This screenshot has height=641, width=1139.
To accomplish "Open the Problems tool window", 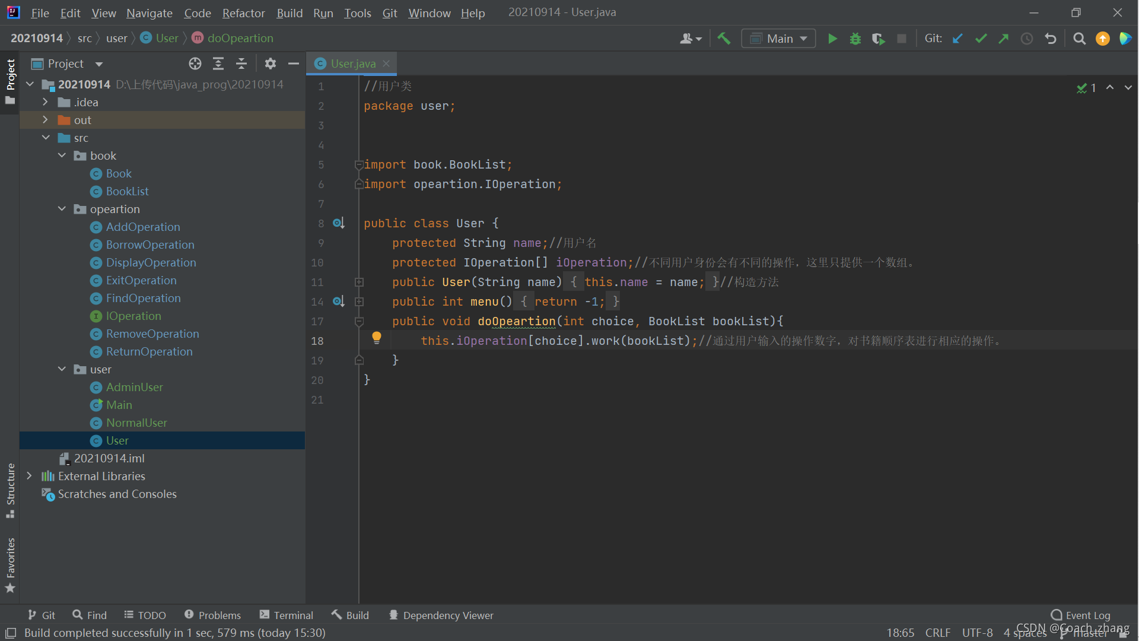I will (212, 615).
